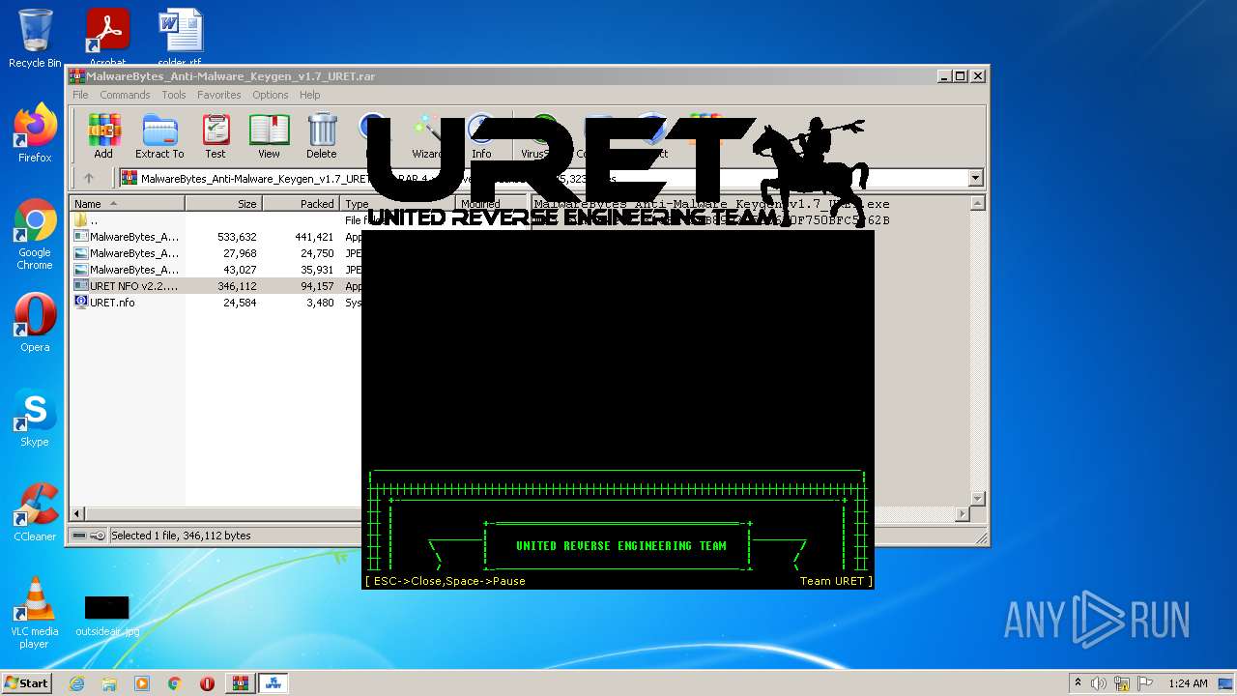
Task: Click the Action Center flag tray icon
Action: pyautogui.click(x=1145, y=683)
